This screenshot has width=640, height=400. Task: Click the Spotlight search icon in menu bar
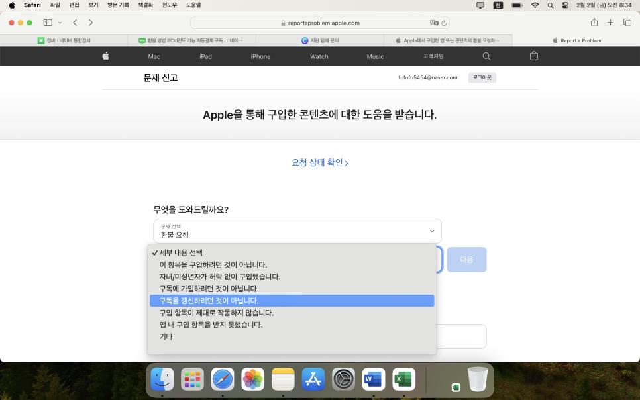tap(551, 5)
